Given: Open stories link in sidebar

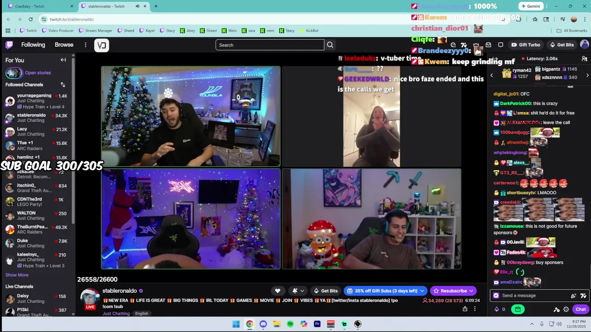Looking at the screenshot, I should pos(38,73).
